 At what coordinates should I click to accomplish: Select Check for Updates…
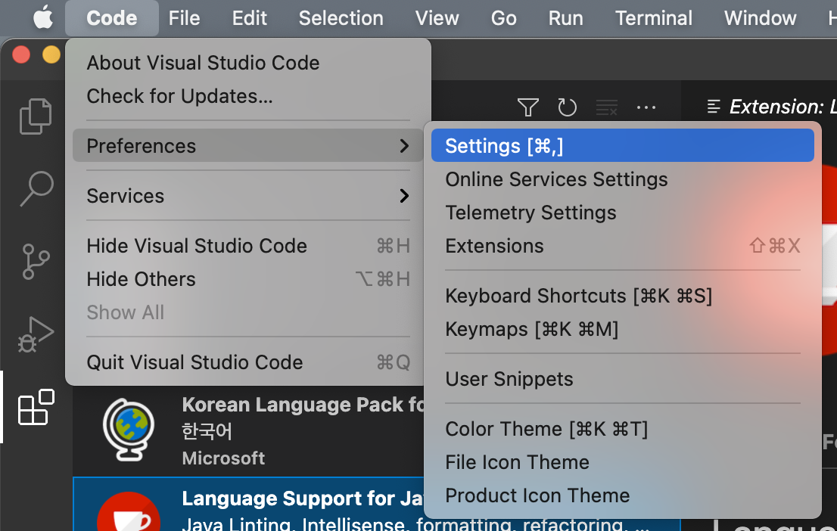pos(248,96)
